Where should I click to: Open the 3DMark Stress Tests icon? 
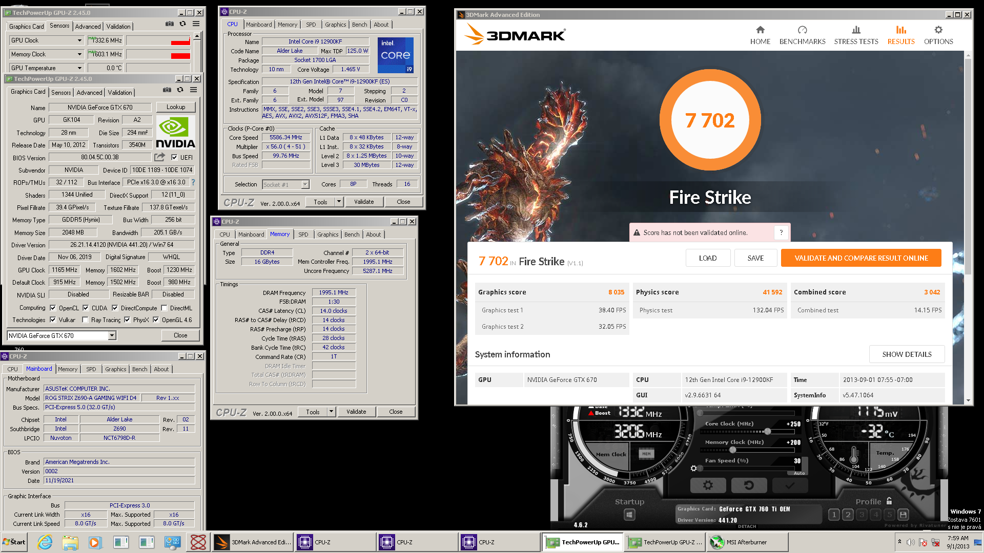(856, 30)
